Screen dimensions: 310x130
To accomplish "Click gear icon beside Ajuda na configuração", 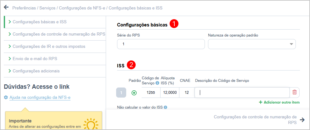I will tap(6, 97).
